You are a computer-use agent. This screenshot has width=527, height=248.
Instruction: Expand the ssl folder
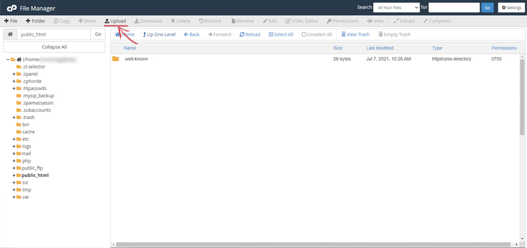[14, 183]
